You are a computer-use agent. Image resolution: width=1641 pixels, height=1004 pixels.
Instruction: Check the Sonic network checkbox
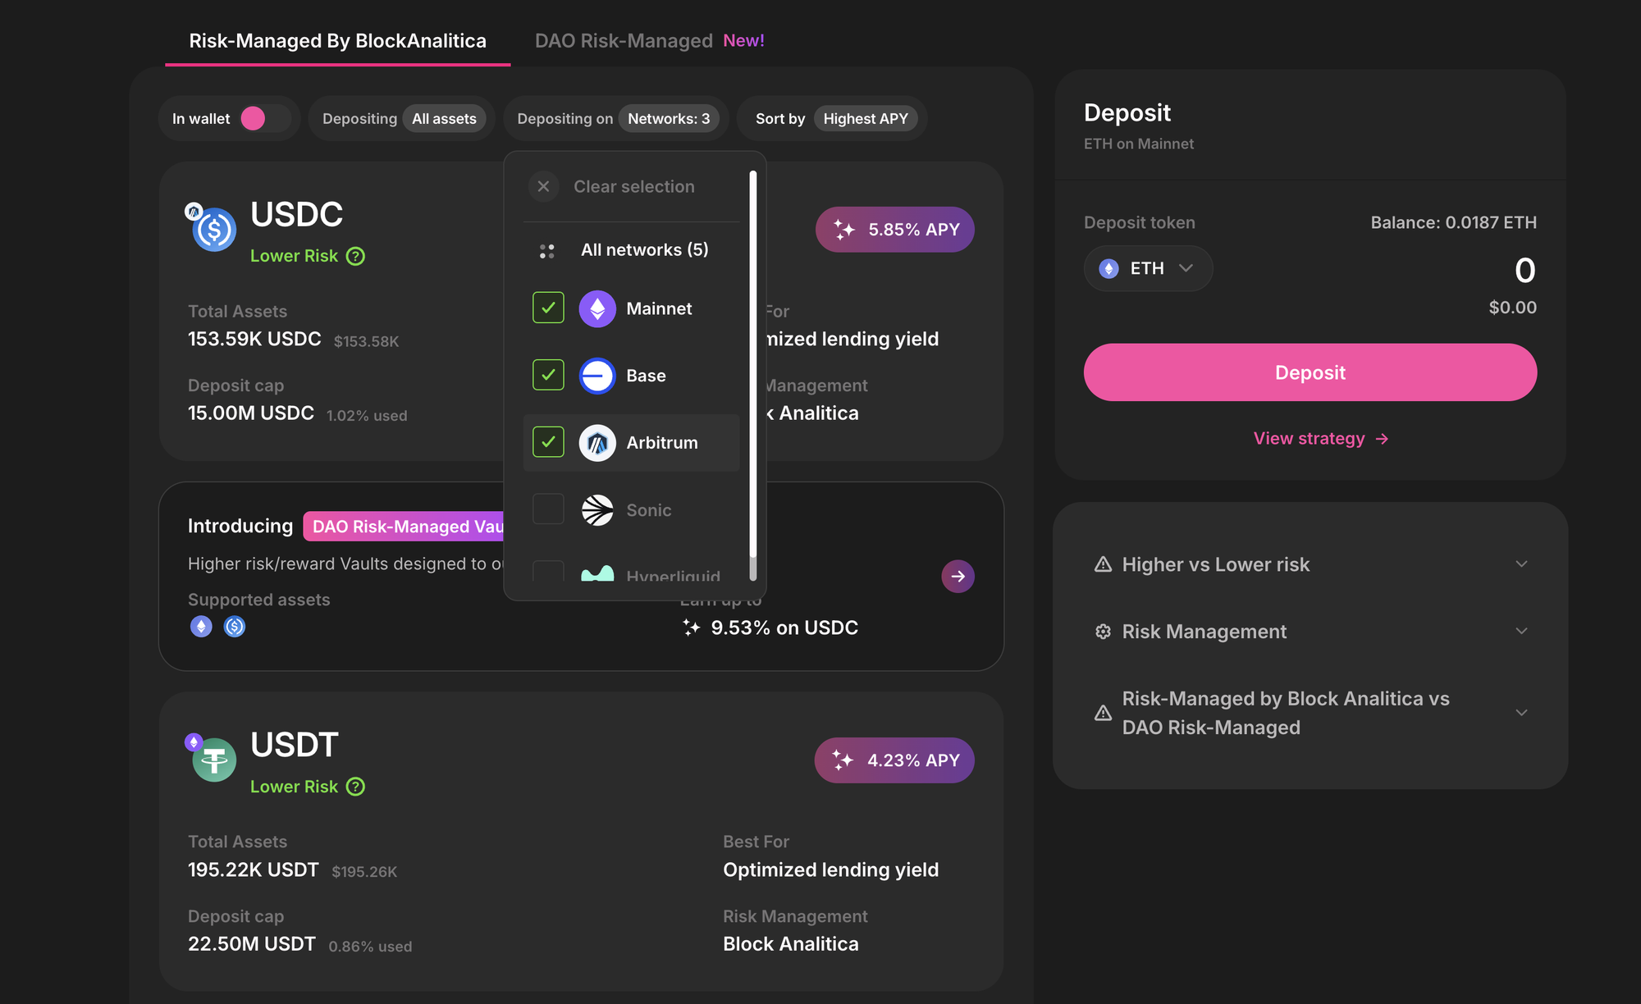tap(548, 509)
